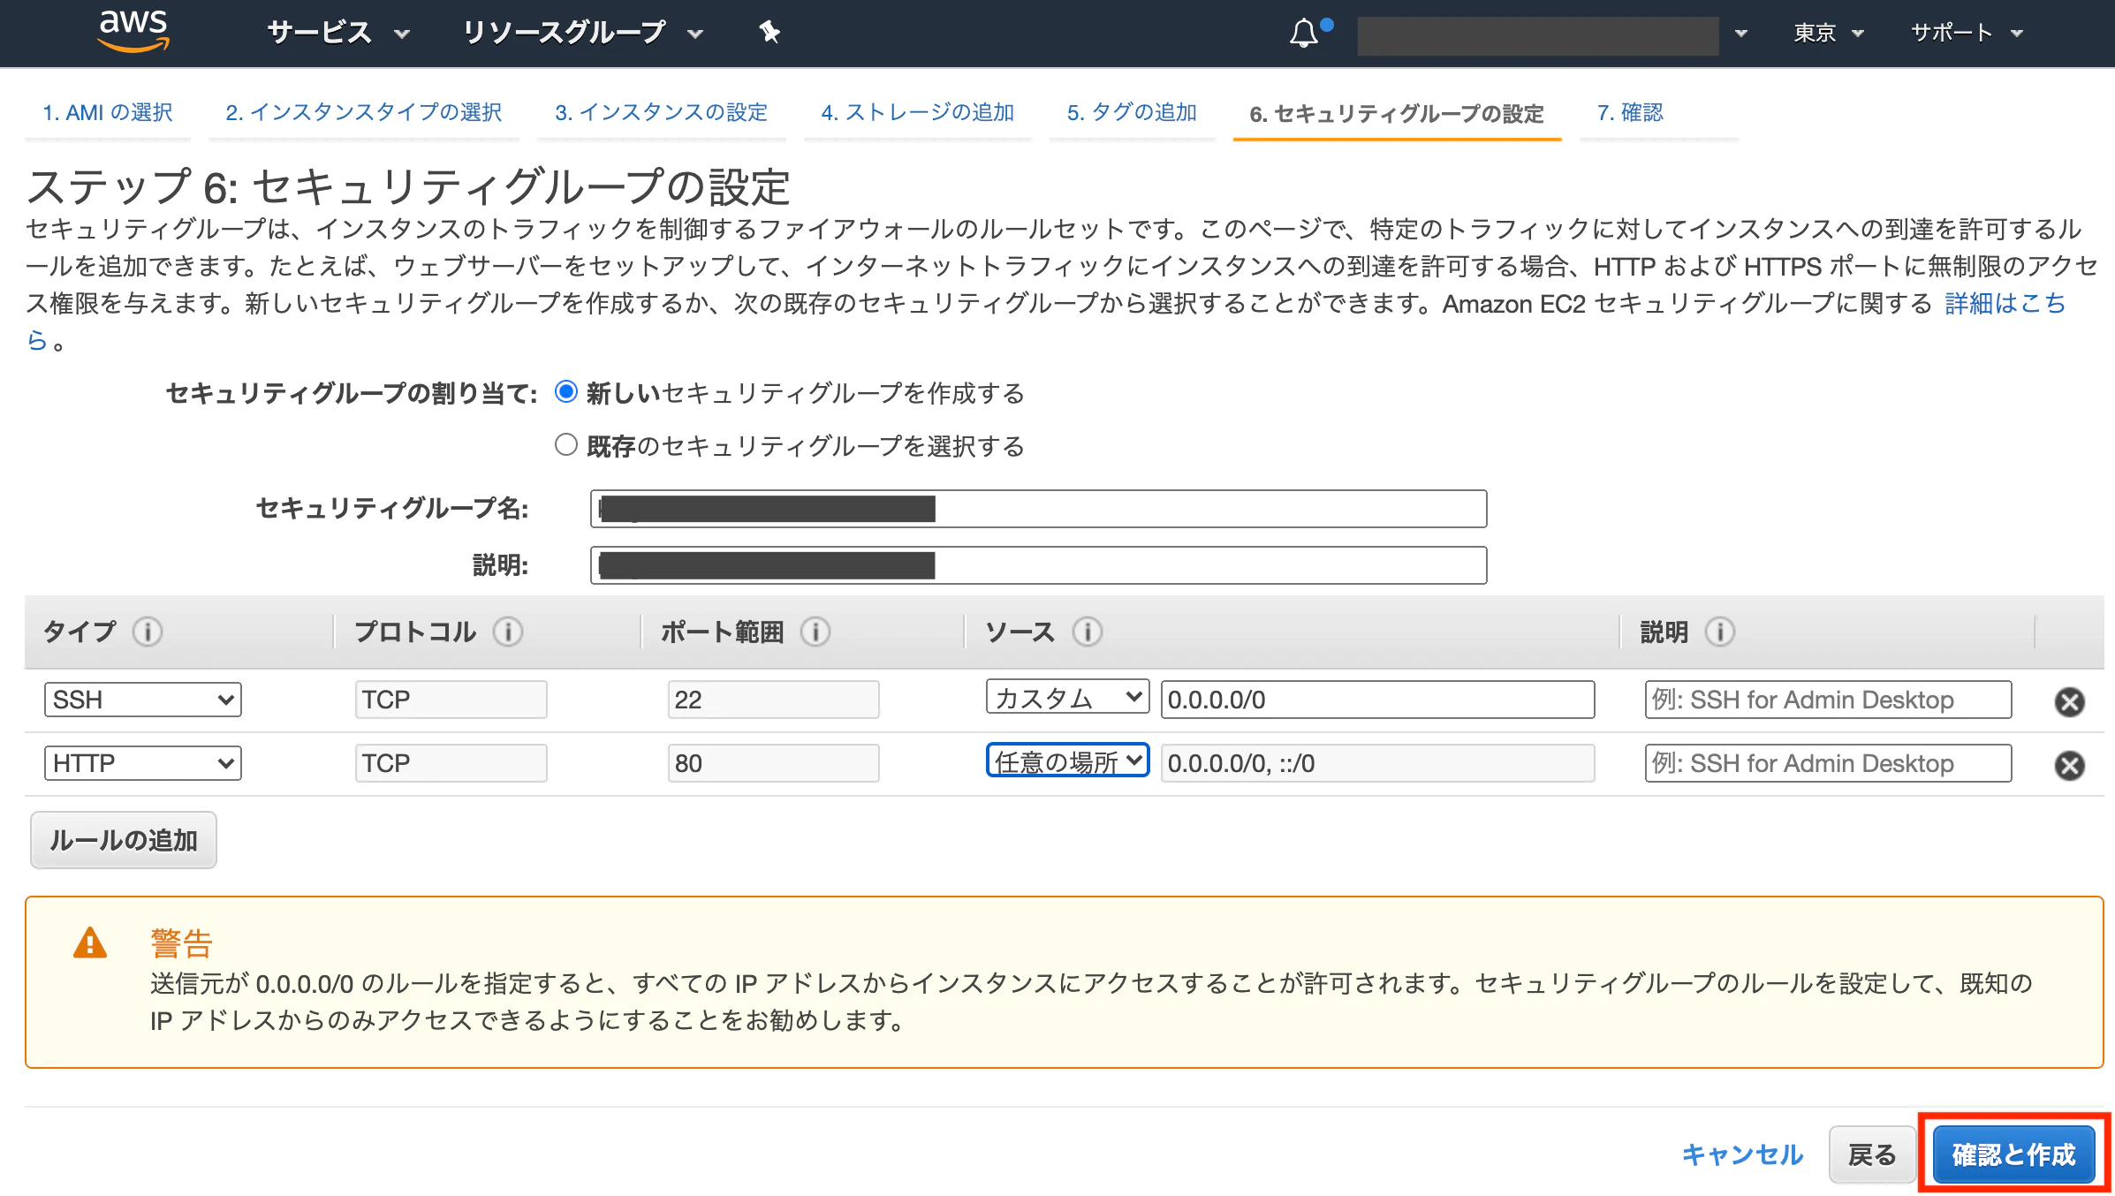The image size is (2115, 1196).
Task: Click the キャンセル link
Action: [1742, 1154]
